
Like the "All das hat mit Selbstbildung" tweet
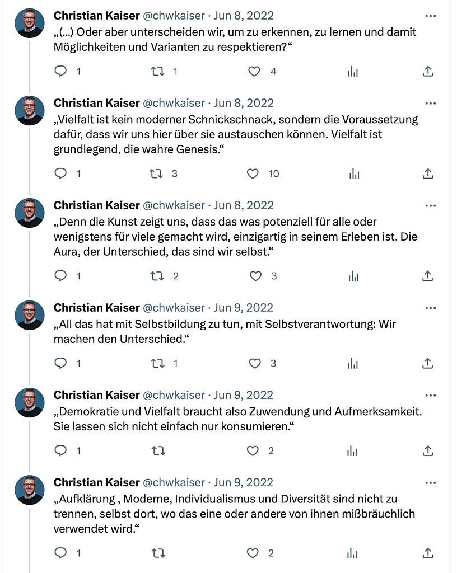click(x=255, y=364)
